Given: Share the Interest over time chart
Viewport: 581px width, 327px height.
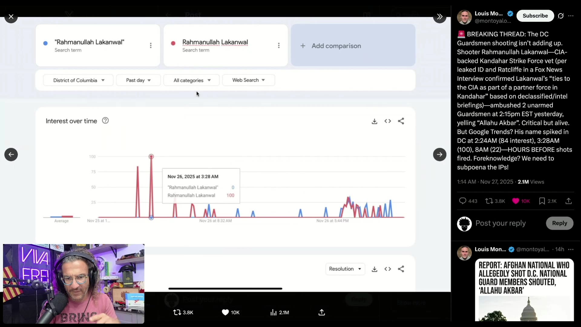Looking at the screenshot, I should (x=401, y=121).
